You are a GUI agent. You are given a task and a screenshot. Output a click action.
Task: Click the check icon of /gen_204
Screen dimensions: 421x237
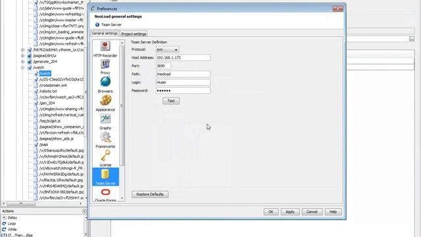36,103
